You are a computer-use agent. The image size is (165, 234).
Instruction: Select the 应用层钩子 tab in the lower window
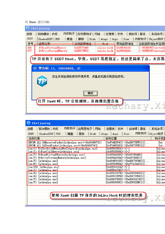[x=85, y=129]
